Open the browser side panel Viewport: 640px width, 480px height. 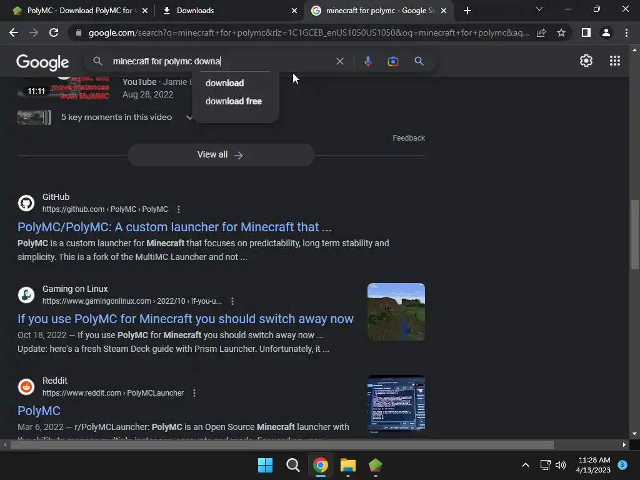(x=586, y=32)
